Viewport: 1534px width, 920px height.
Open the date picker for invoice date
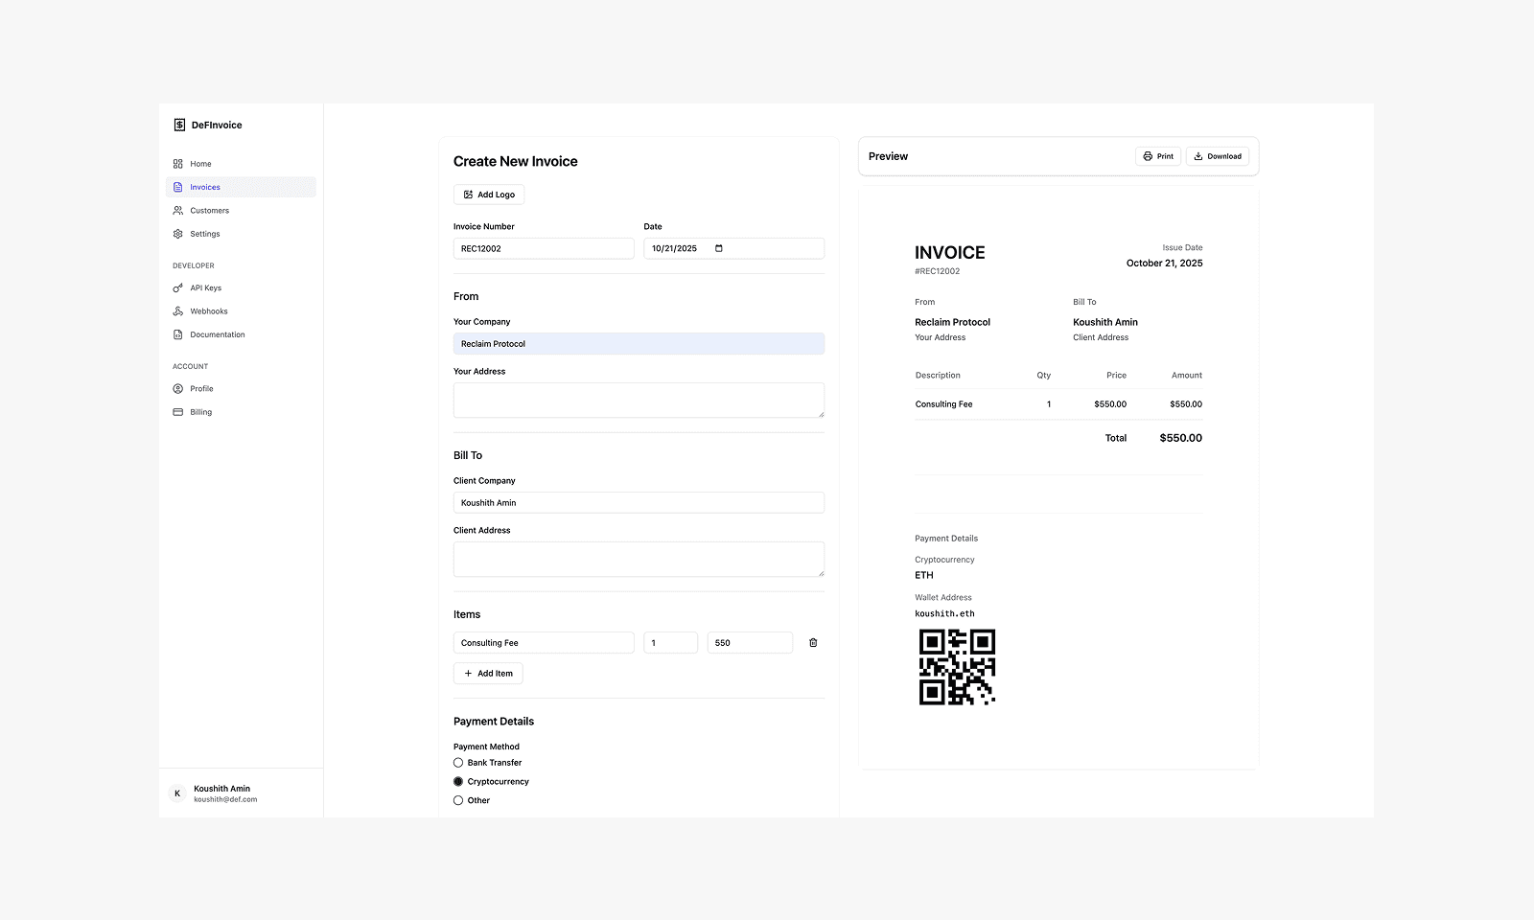718,248
